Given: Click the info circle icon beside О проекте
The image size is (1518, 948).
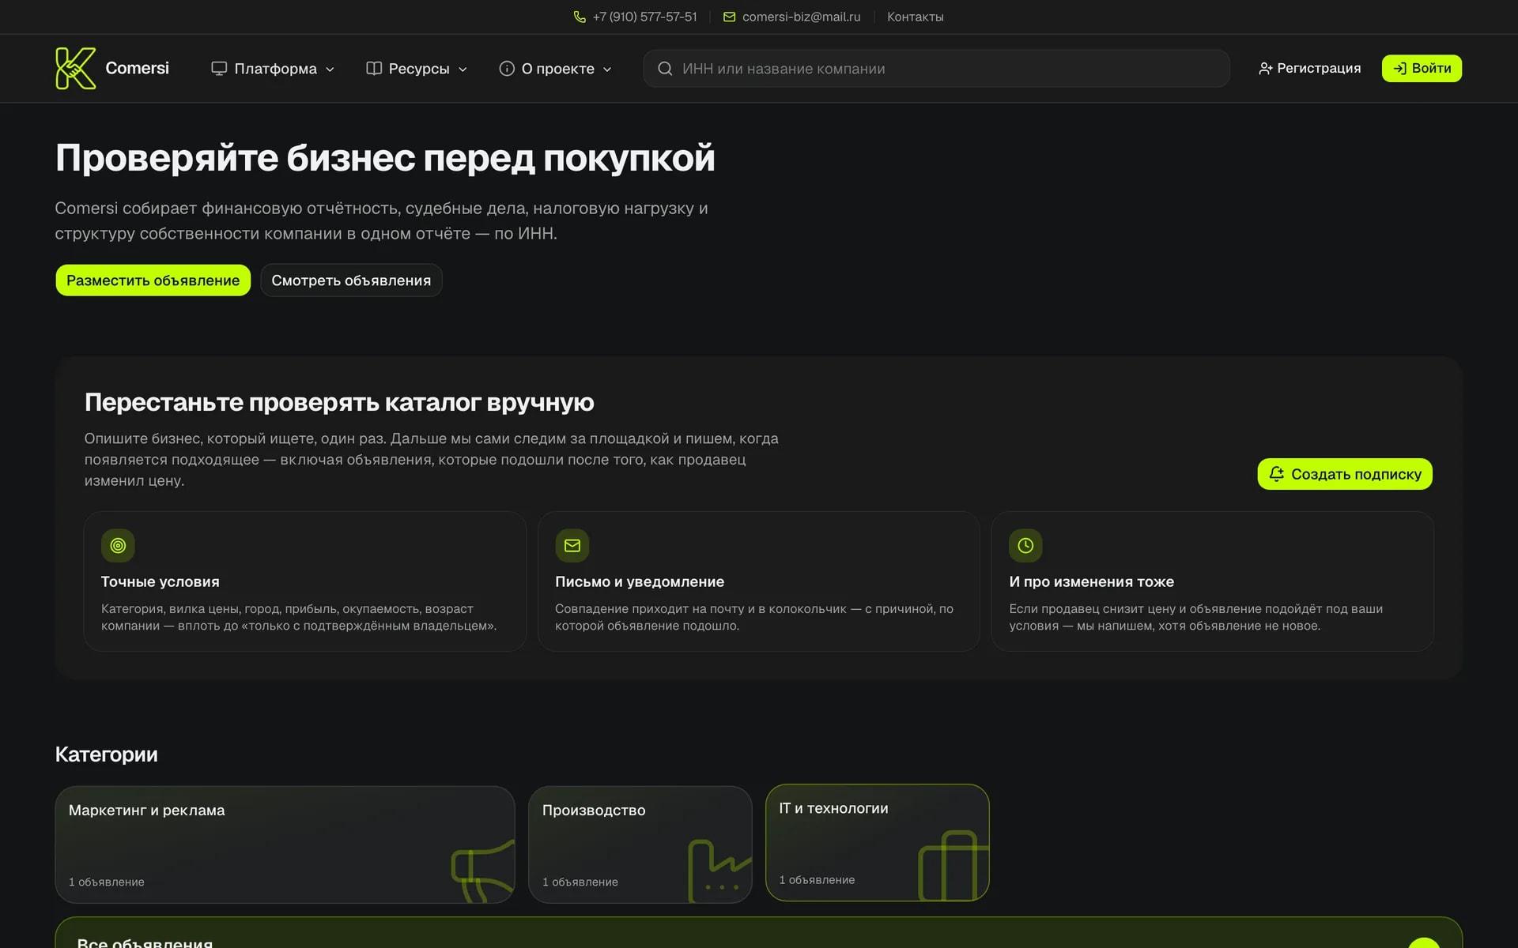Looking at the screenshot, I should [x=507, y=69].
